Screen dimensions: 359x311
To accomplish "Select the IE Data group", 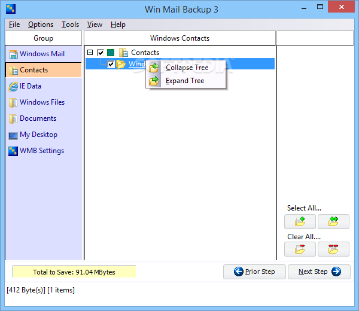I will 44,86.
